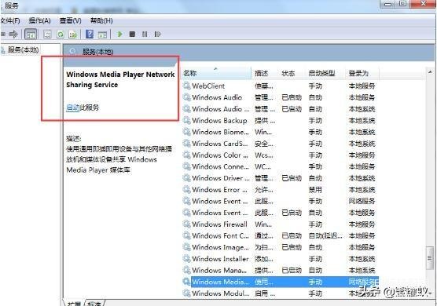This screenshot has height=306, width=437.
Task: Select the Windows Firewall service row
Action: [279, 224]
